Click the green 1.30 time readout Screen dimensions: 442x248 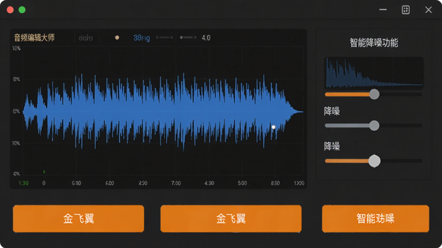tap(23, 183)
